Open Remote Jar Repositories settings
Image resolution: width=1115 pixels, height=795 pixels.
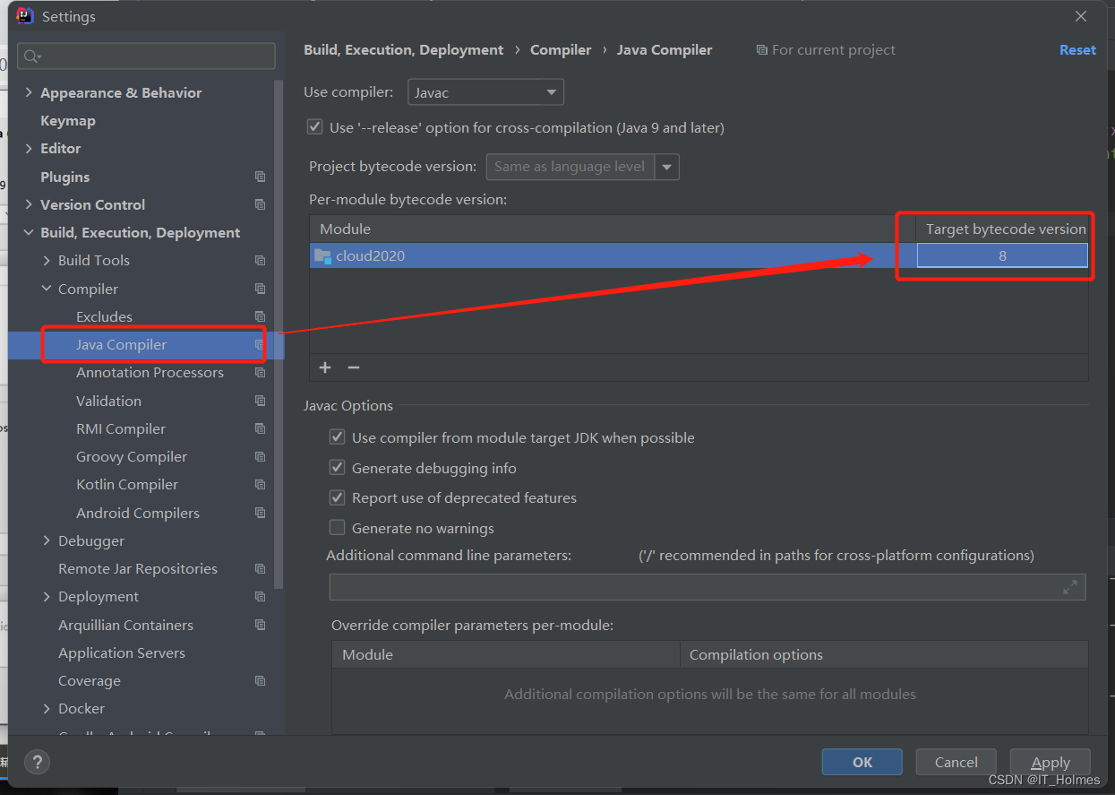point(138,569)
